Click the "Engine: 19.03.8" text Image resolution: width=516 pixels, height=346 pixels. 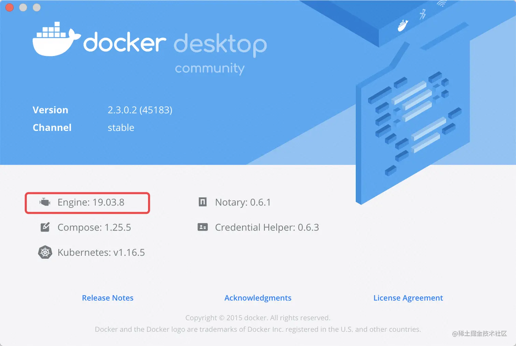pyautogui.click(x=91, y=202)
